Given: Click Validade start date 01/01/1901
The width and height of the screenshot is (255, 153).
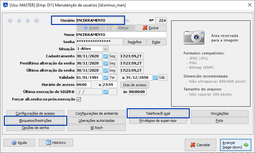Looking at the screenshot, I should click(89, 77).
